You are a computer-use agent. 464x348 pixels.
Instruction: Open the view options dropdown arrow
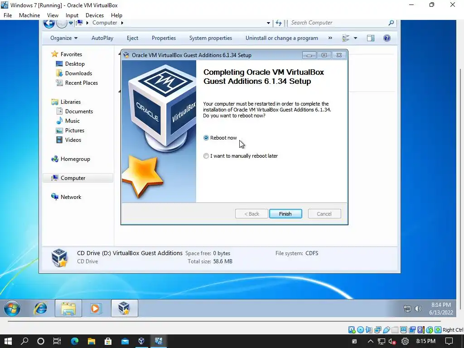[355, 38]
